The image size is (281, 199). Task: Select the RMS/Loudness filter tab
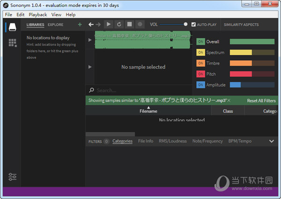(x=173, y=141)
